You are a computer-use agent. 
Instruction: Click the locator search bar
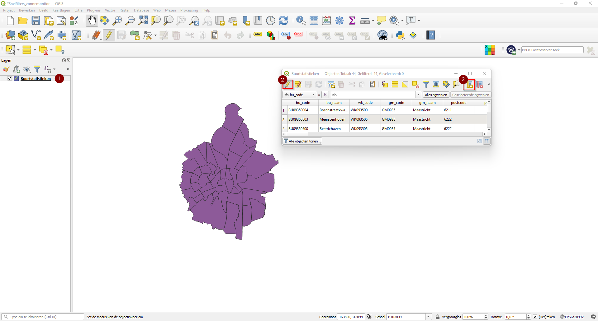43,317
